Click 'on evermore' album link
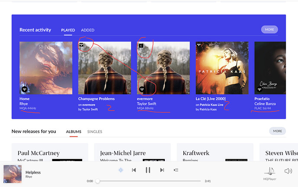The image size is (298, 187). [x=87, y=105]
